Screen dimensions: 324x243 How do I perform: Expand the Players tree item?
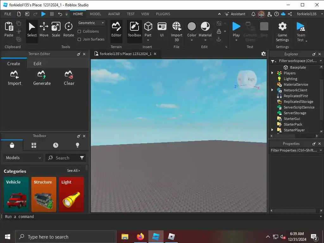coord(272,73)
